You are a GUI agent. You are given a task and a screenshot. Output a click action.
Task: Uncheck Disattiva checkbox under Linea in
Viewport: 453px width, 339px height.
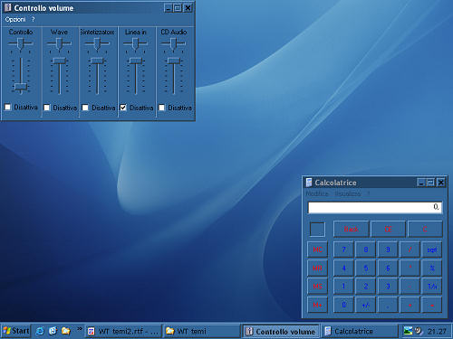coord(123,108)
